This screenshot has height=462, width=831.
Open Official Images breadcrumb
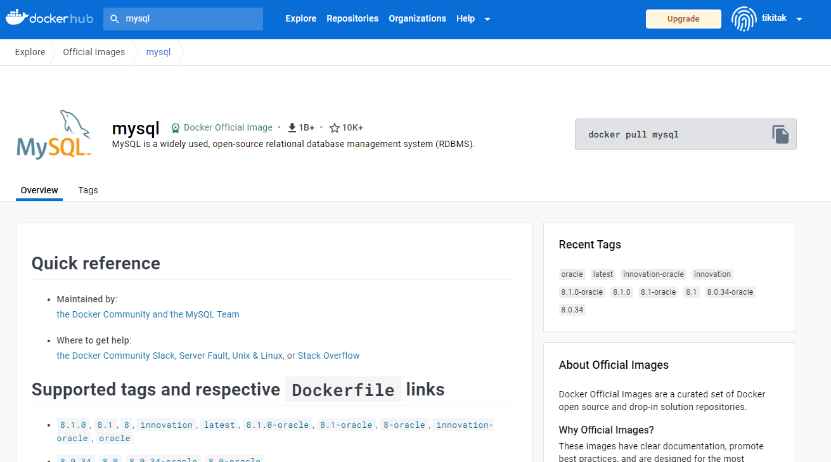pyautogui.click(x=94, y=52)
